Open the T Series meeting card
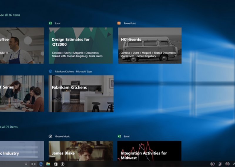This screenshot has height=167, width=235. [22, 93]
